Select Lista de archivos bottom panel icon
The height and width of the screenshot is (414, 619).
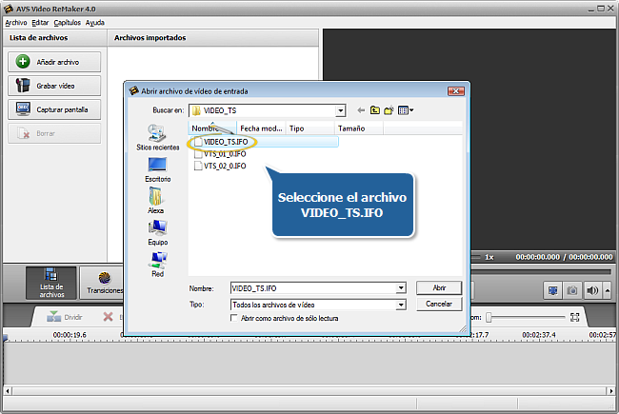(51, 283)
